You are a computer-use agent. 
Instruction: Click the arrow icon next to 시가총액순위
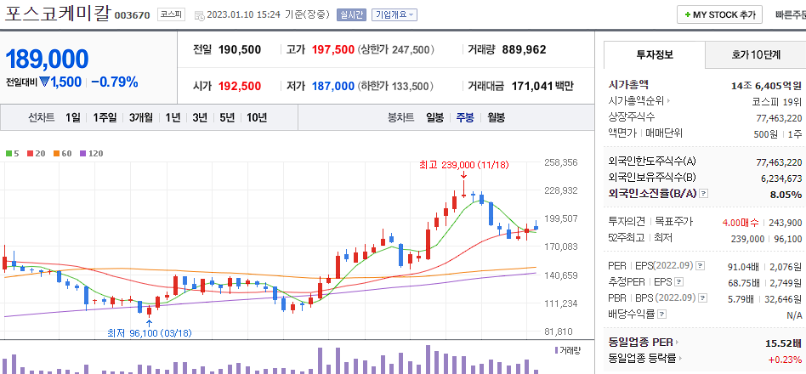[669, 100]
